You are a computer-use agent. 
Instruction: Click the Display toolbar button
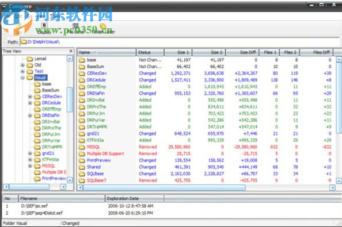(44, 29)
